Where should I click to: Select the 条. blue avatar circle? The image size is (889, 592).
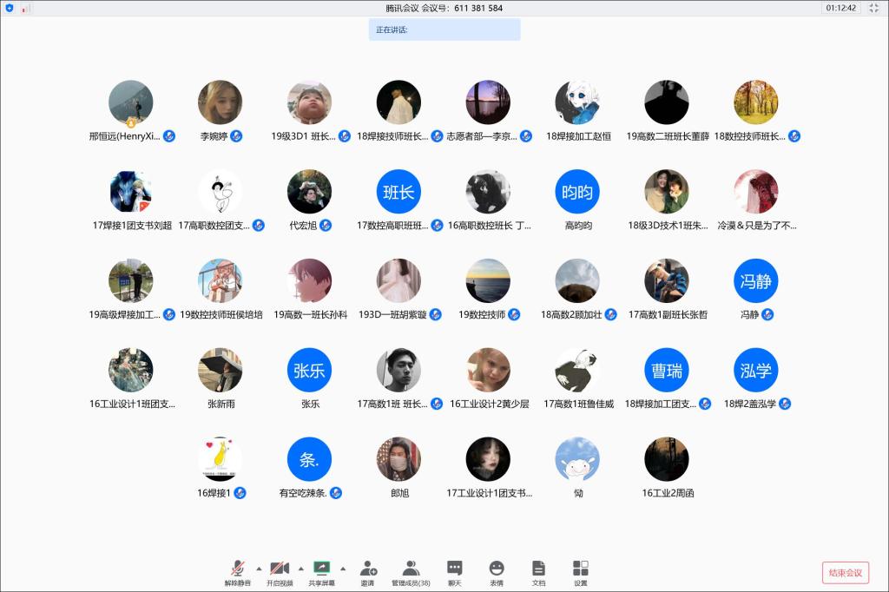pyautogui.click(x=310, y=459)
